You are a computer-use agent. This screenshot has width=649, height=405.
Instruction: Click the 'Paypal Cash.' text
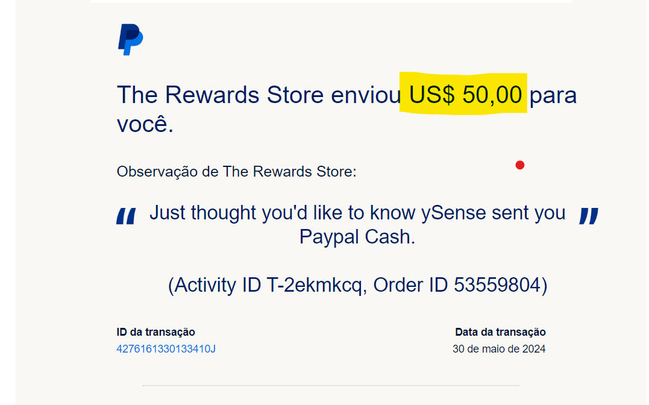pos(357,237)
